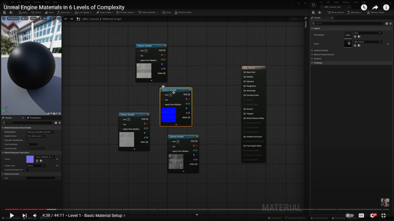Open the Parent material dropdown
Viewport: 394px width, 221px height.
point(367,42)
